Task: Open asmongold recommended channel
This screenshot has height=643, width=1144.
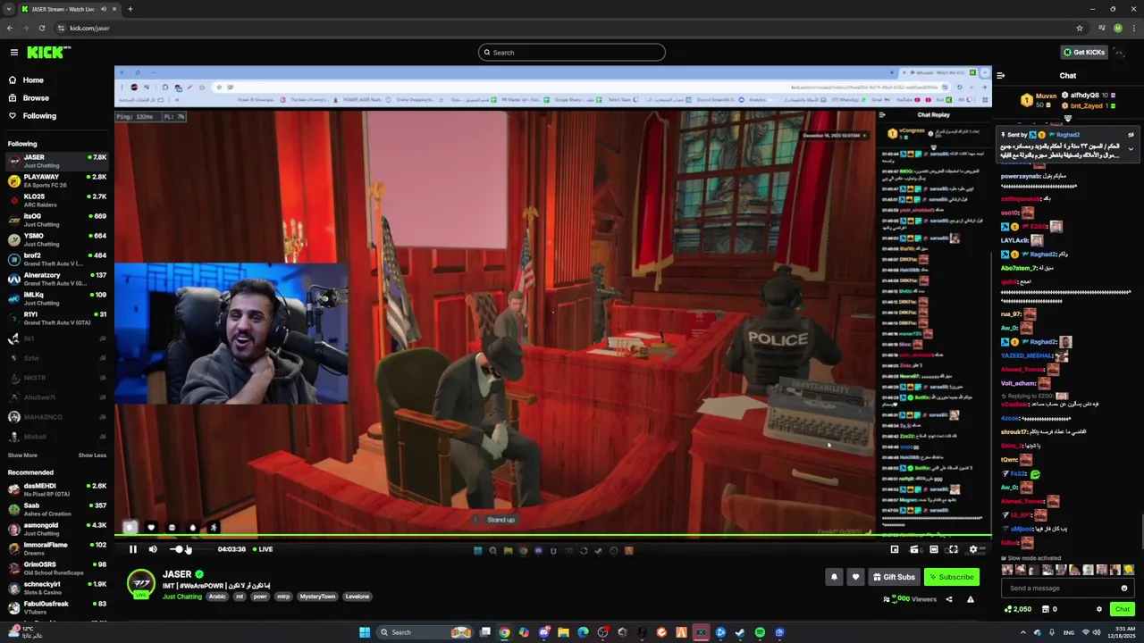Action: click(57, 529)
